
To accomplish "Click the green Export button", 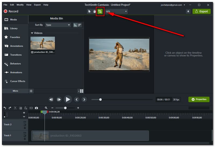I will point(201,11).
